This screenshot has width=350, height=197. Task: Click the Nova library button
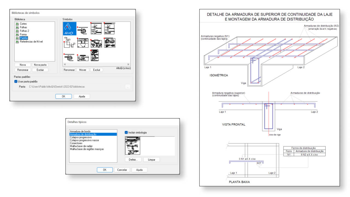(23, 65)
